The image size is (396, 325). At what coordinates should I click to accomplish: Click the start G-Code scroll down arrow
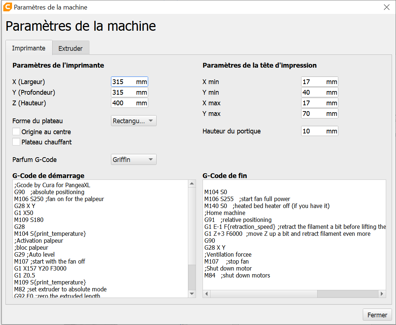[192, 294]
